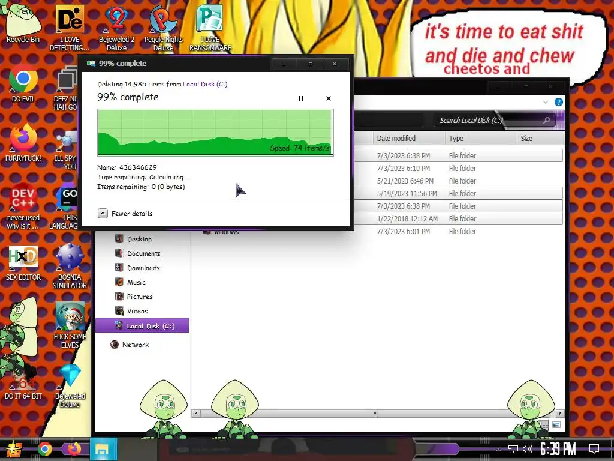The height and width of the screenshot is (461, 614).
Task: Open the ILL SPY YOU desktop shortcut
Action: coord(67,151)
